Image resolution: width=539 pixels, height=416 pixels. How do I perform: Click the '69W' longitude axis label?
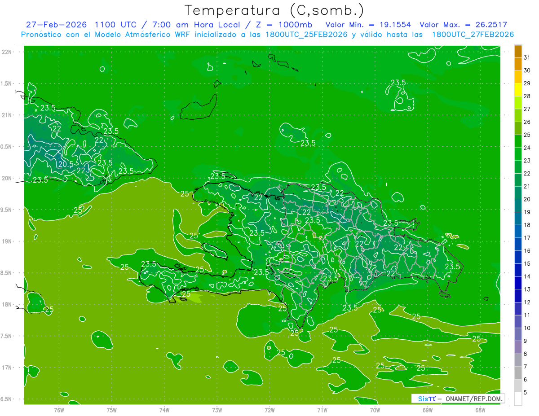[428, 410]
